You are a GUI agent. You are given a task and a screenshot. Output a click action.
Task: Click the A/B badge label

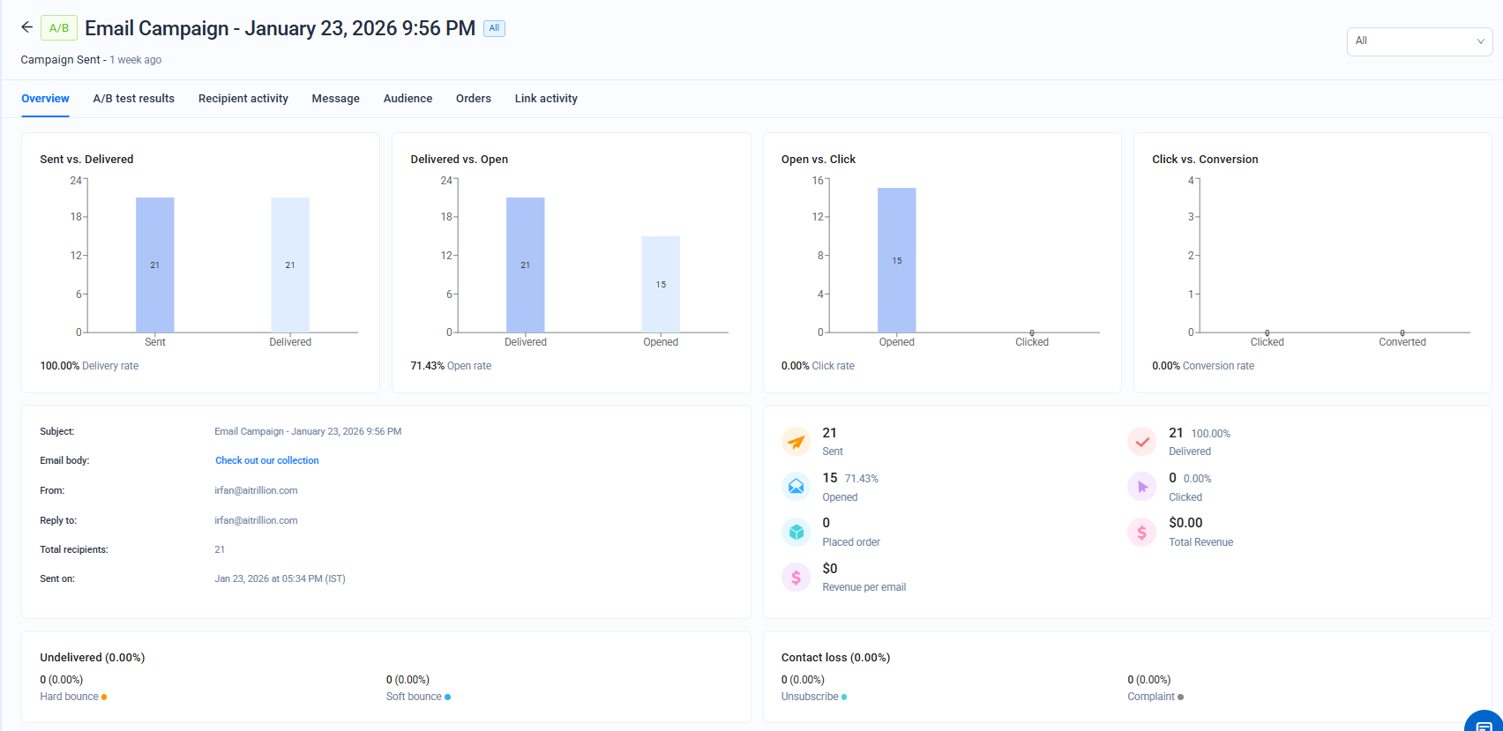point(59,28)
